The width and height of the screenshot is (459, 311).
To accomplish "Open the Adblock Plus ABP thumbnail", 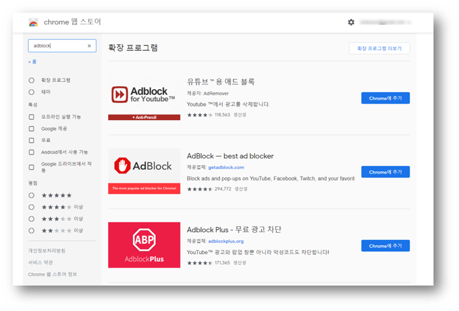I will 144,245.
